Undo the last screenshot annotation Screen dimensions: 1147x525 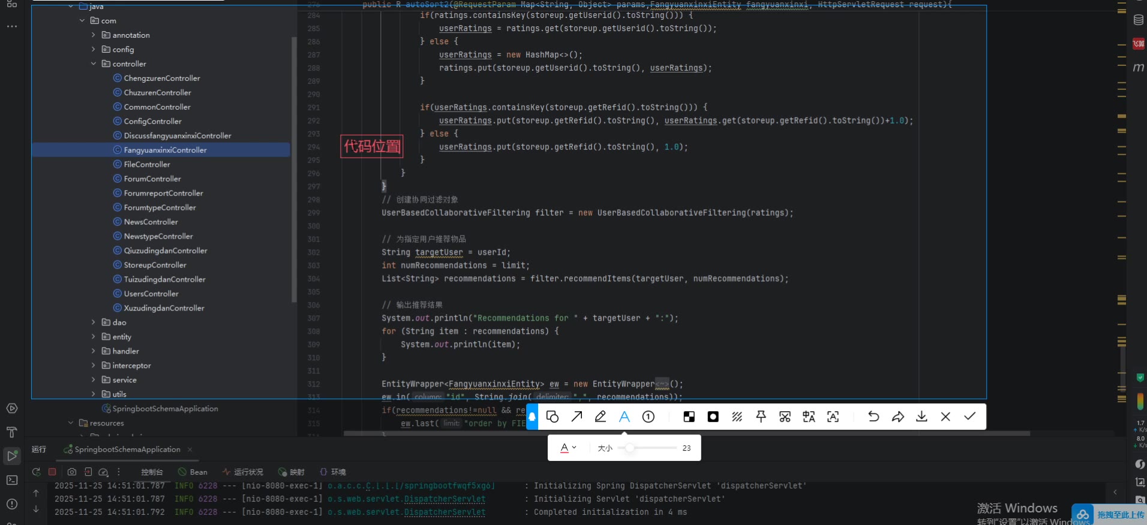click(x=873, y=417)
